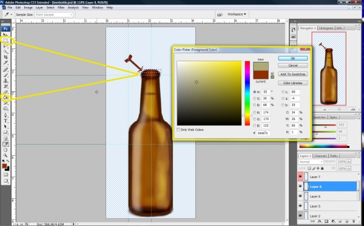The image size is (364, 226).
Task: Click the Navigator zoom slider
Action: tap(339, 109)
